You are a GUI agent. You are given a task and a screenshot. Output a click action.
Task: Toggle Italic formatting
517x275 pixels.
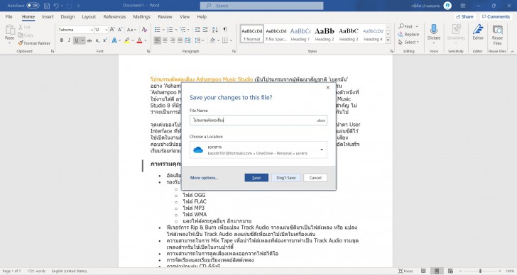click(x=69, y=40)
